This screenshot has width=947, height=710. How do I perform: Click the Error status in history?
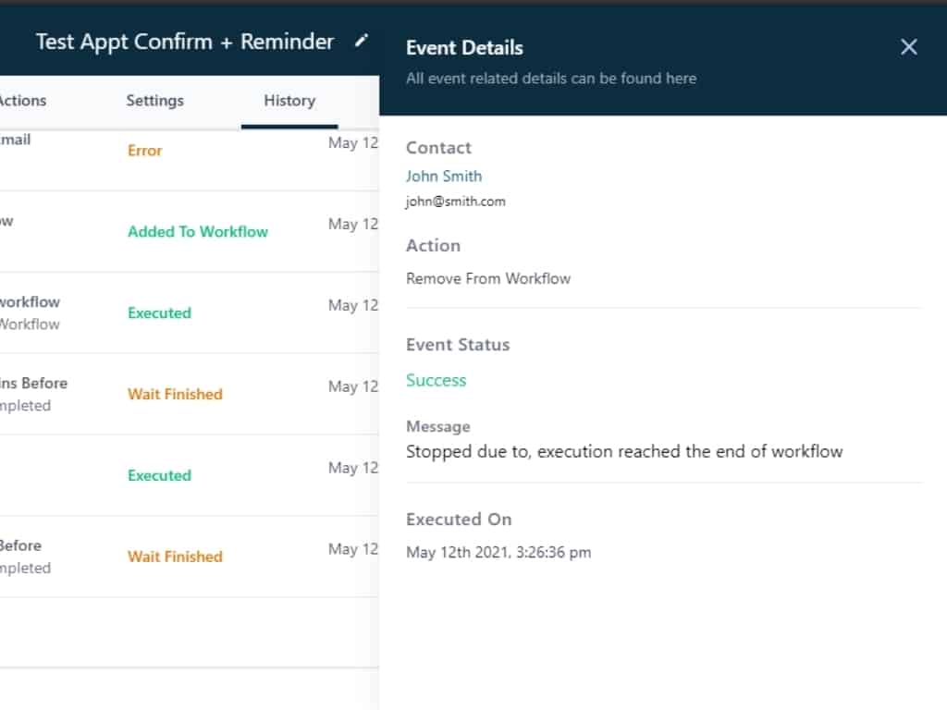pyautogui.click(x=145, y=151)
